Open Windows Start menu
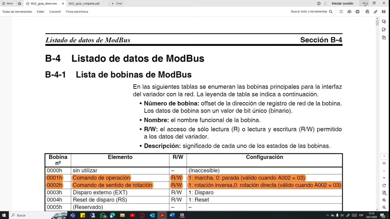Screen dimensions: 390x219 point(4,215)
